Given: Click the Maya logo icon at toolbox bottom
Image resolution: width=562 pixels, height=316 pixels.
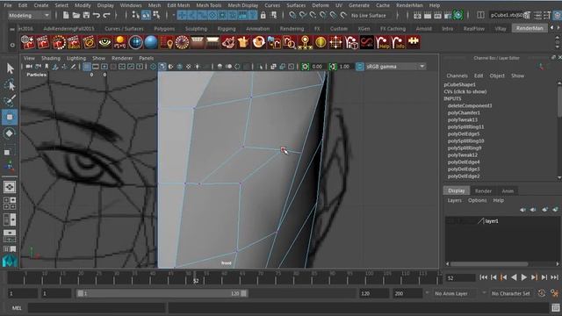Looking at the screenshot, I should (x=10, y=261).
